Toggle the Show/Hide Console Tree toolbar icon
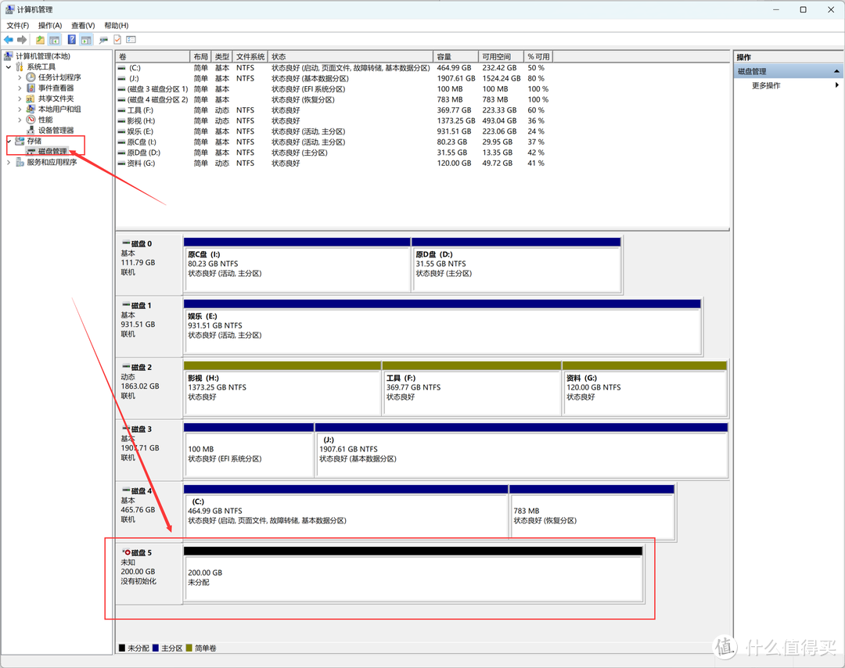 [x=55, y=39]
